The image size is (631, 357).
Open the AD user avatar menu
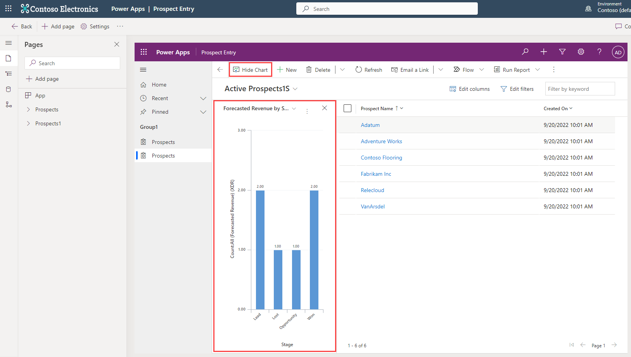(x=618, y=52)
